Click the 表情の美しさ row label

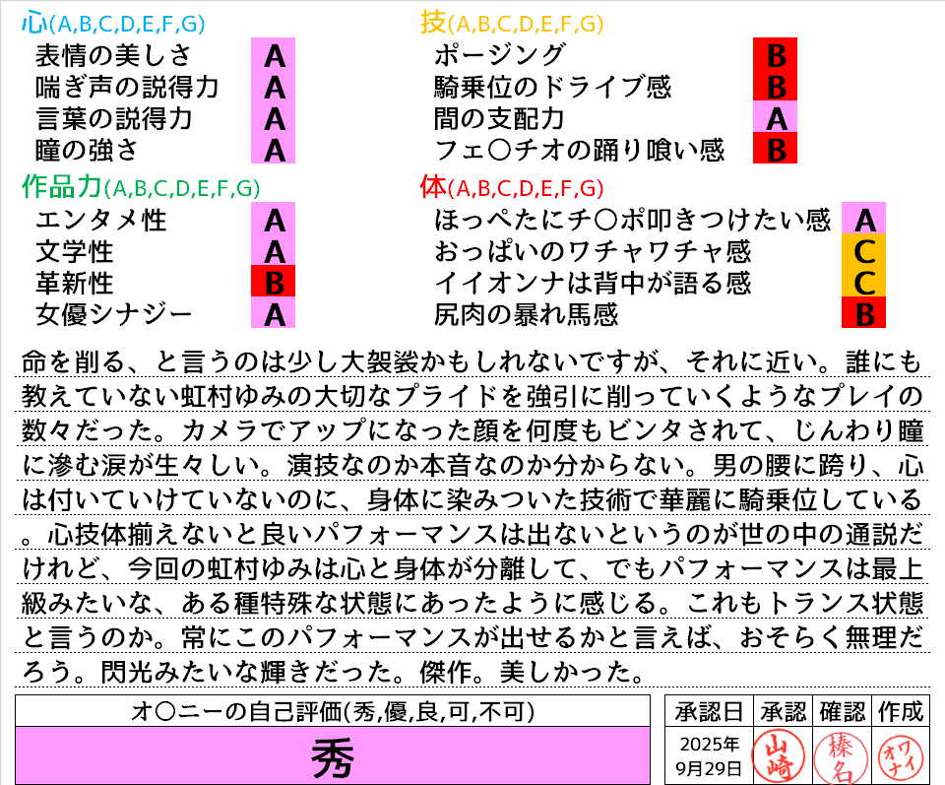click(x=113, y=55)
